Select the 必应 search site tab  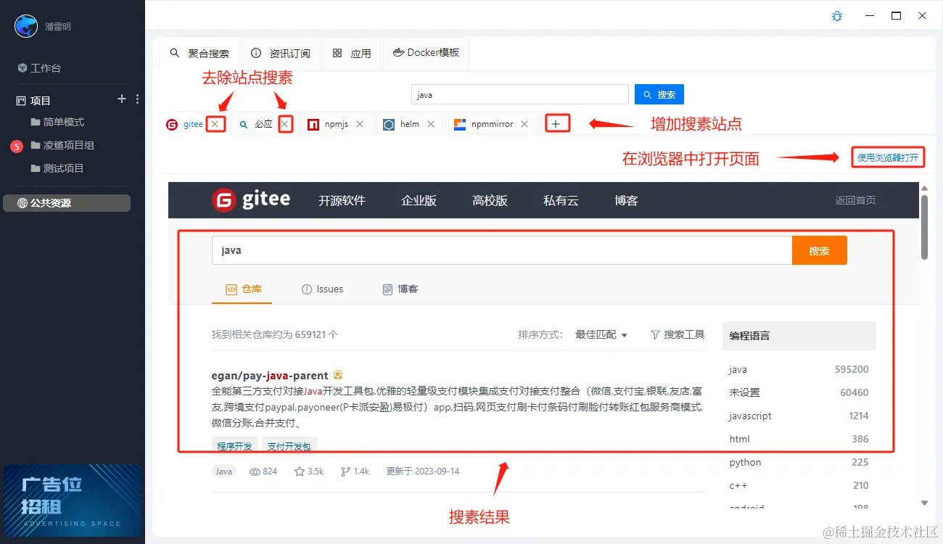(x=257, y=124)
